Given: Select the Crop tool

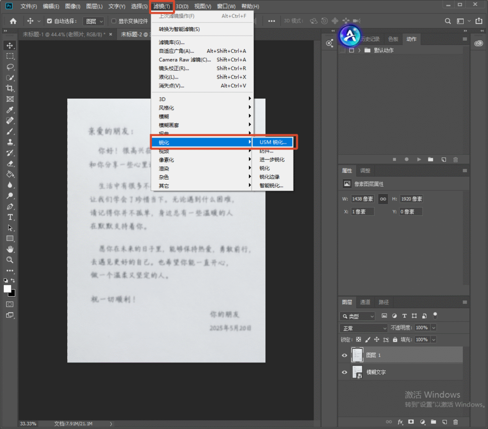Looking at the screenshot, I should coord(10,88).
